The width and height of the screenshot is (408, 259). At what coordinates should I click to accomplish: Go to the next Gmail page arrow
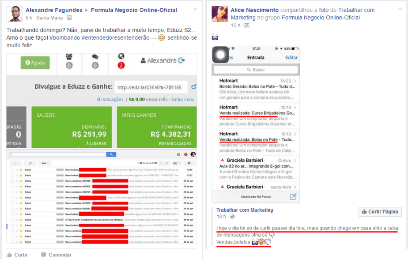(167, 163)
